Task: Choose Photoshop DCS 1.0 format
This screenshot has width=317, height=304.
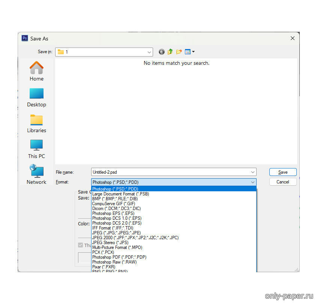Action: 174,218
